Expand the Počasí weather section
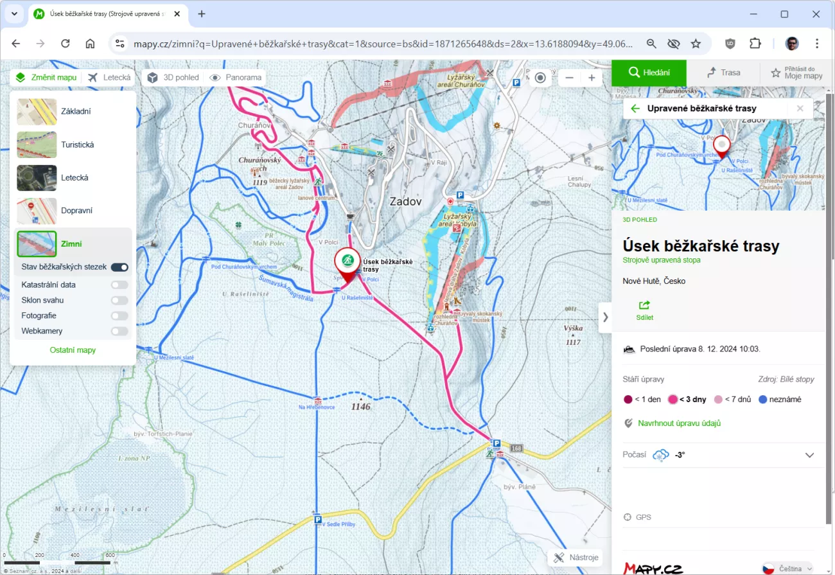 tap(809, 455)
